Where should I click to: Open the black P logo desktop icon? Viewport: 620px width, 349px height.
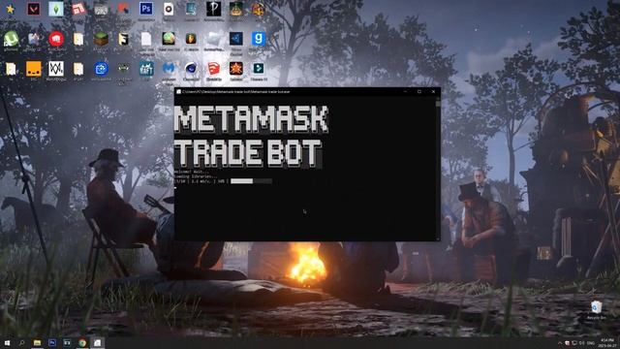tap(213, 9)
